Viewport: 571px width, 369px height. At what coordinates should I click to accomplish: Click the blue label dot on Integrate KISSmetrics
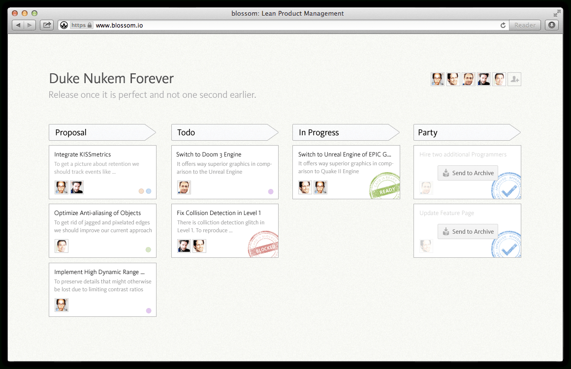pyautogui.click(x=149, y=191)
